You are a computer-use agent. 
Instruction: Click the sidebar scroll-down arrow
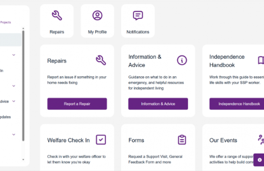click(23, 160)
